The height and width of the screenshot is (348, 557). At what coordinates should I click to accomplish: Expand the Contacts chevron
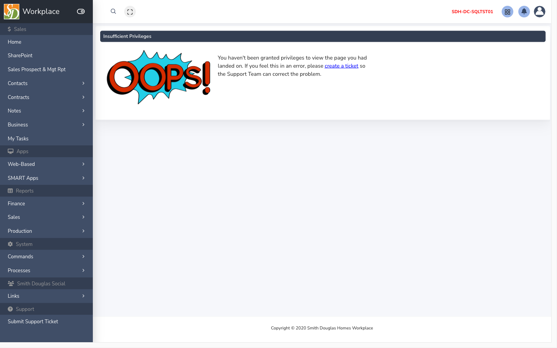(x=83, y=83)
